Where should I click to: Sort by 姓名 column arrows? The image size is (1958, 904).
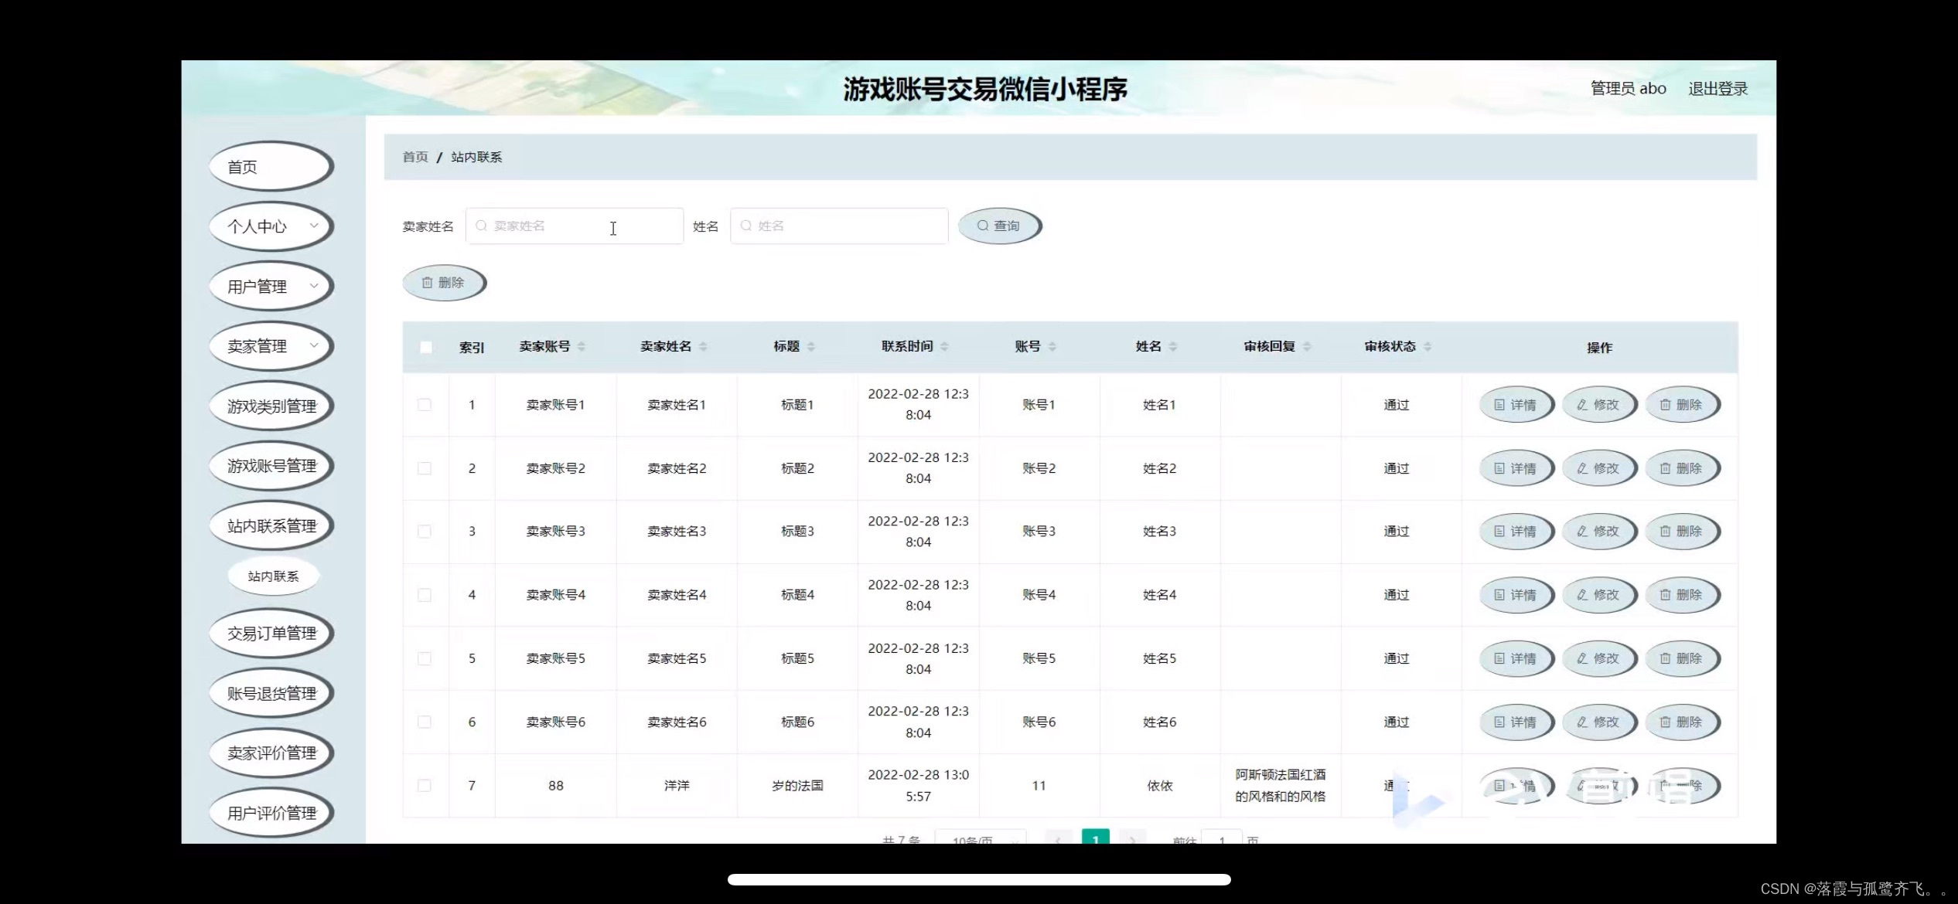click(x=1173, y=347)
